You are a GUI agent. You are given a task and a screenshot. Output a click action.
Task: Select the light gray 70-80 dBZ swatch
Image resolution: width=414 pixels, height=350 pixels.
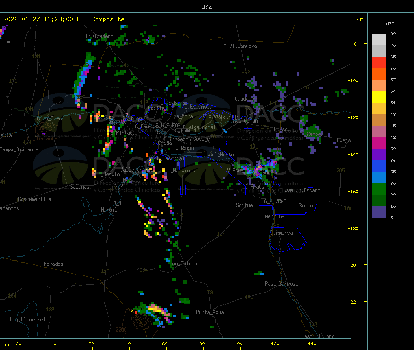[x=379, y=39]
